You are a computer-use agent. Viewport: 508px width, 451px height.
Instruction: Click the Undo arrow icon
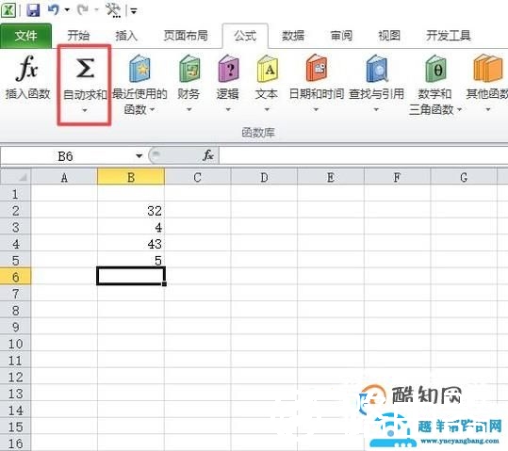coord(54,9)
